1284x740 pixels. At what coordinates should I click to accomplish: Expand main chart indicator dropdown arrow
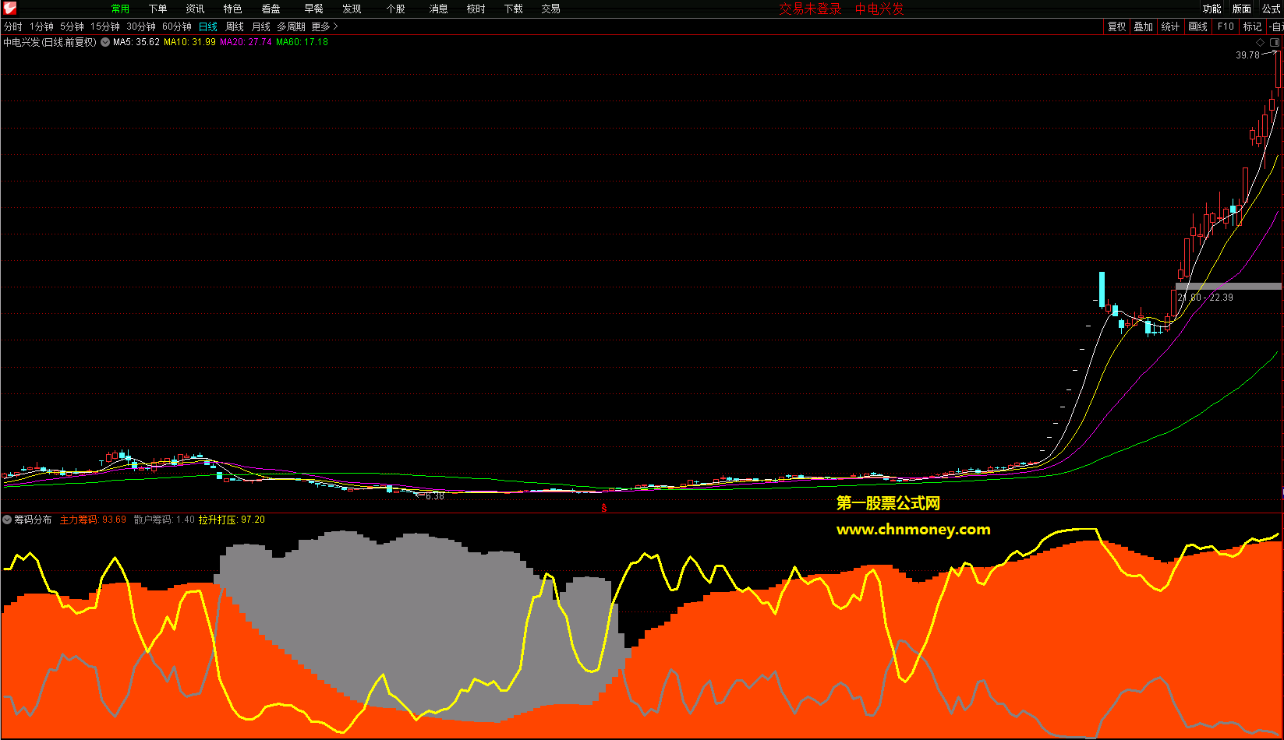pyautogui.click(x=104, y=42)
